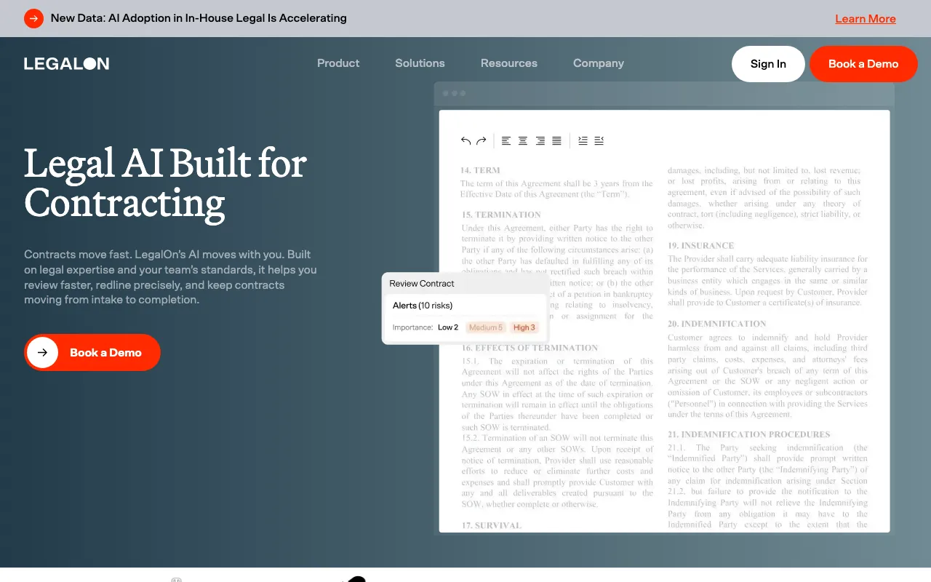The height and width of the screenshot is (582, 931).
Task: Click the undo arrow icon
Action: [466, 140]
